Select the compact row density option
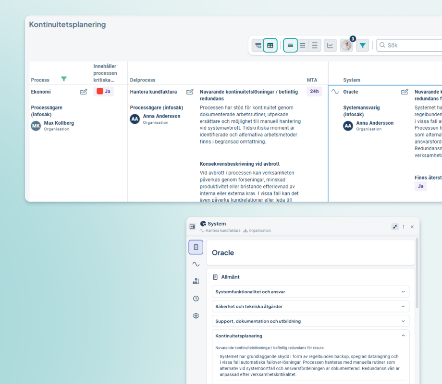 (290, 46)
